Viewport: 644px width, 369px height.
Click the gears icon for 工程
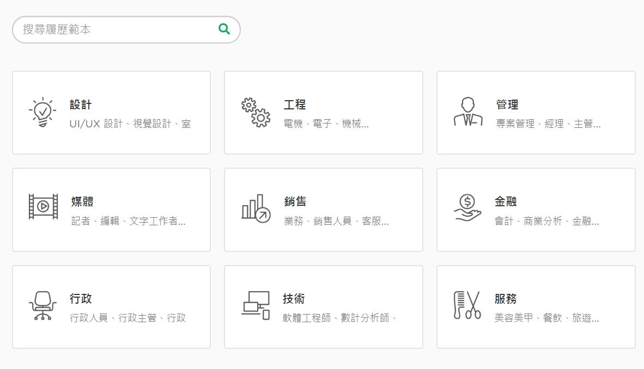(x=256, y=113)
